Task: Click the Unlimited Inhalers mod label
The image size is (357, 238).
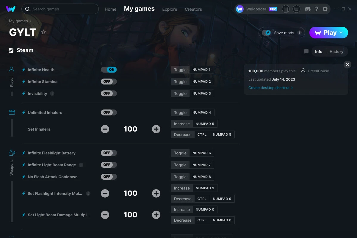Action: (x=45, y=112)
